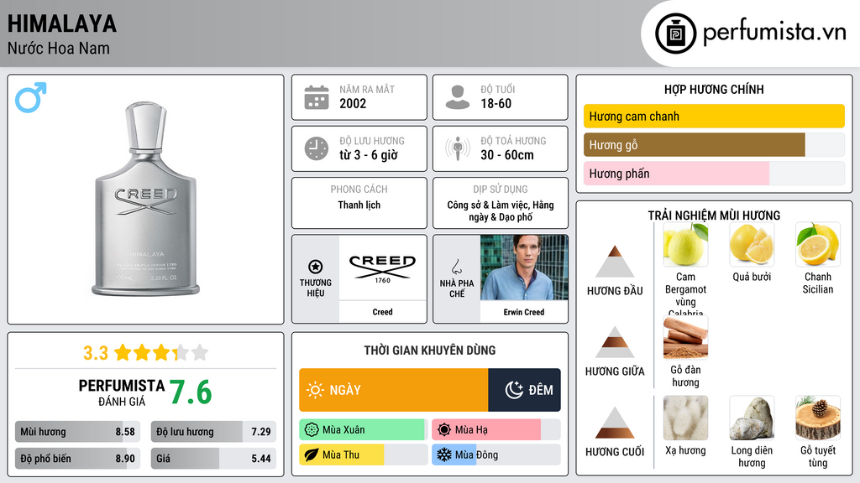This screenshot has height=483, width=860.
Task: Click the Trải nghiệm mùi hương heading
Action: point(714,216)
